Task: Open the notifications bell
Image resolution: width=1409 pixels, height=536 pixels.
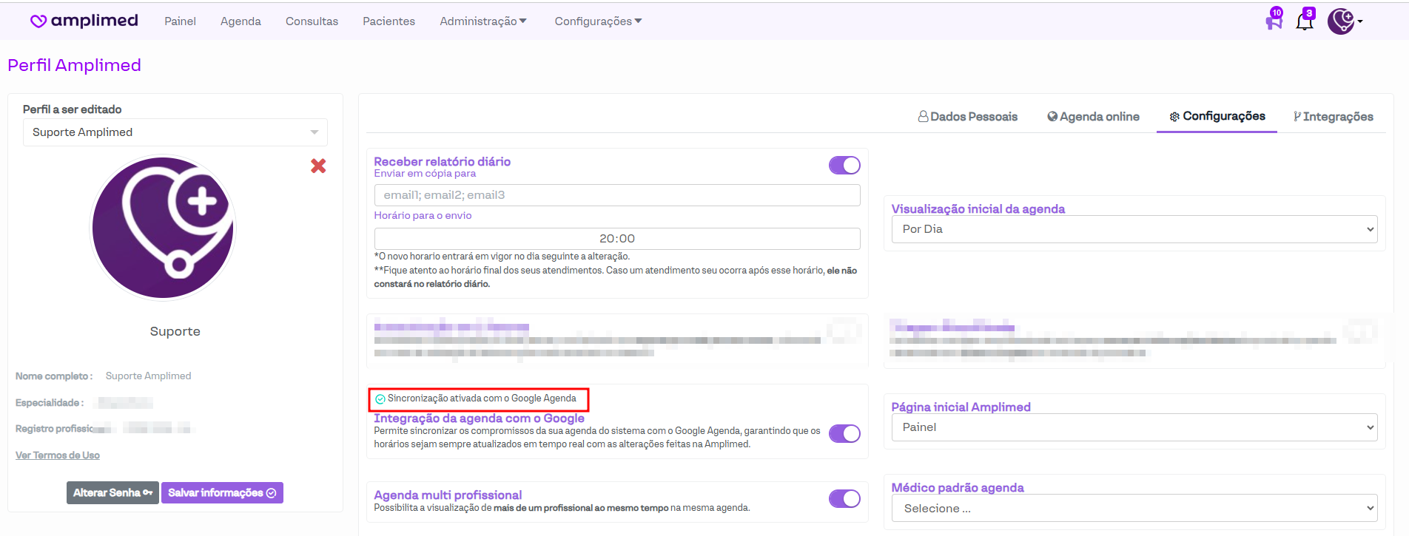Action: [x=1305, y=21]
